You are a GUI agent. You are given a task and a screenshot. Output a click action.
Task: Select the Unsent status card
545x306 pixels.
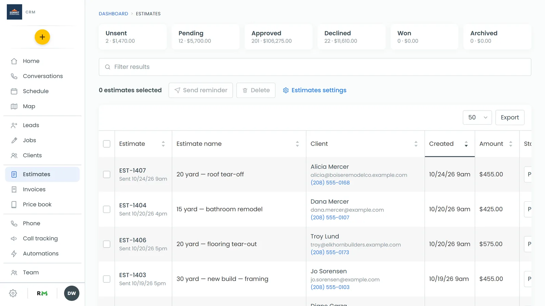coord(133,37)
